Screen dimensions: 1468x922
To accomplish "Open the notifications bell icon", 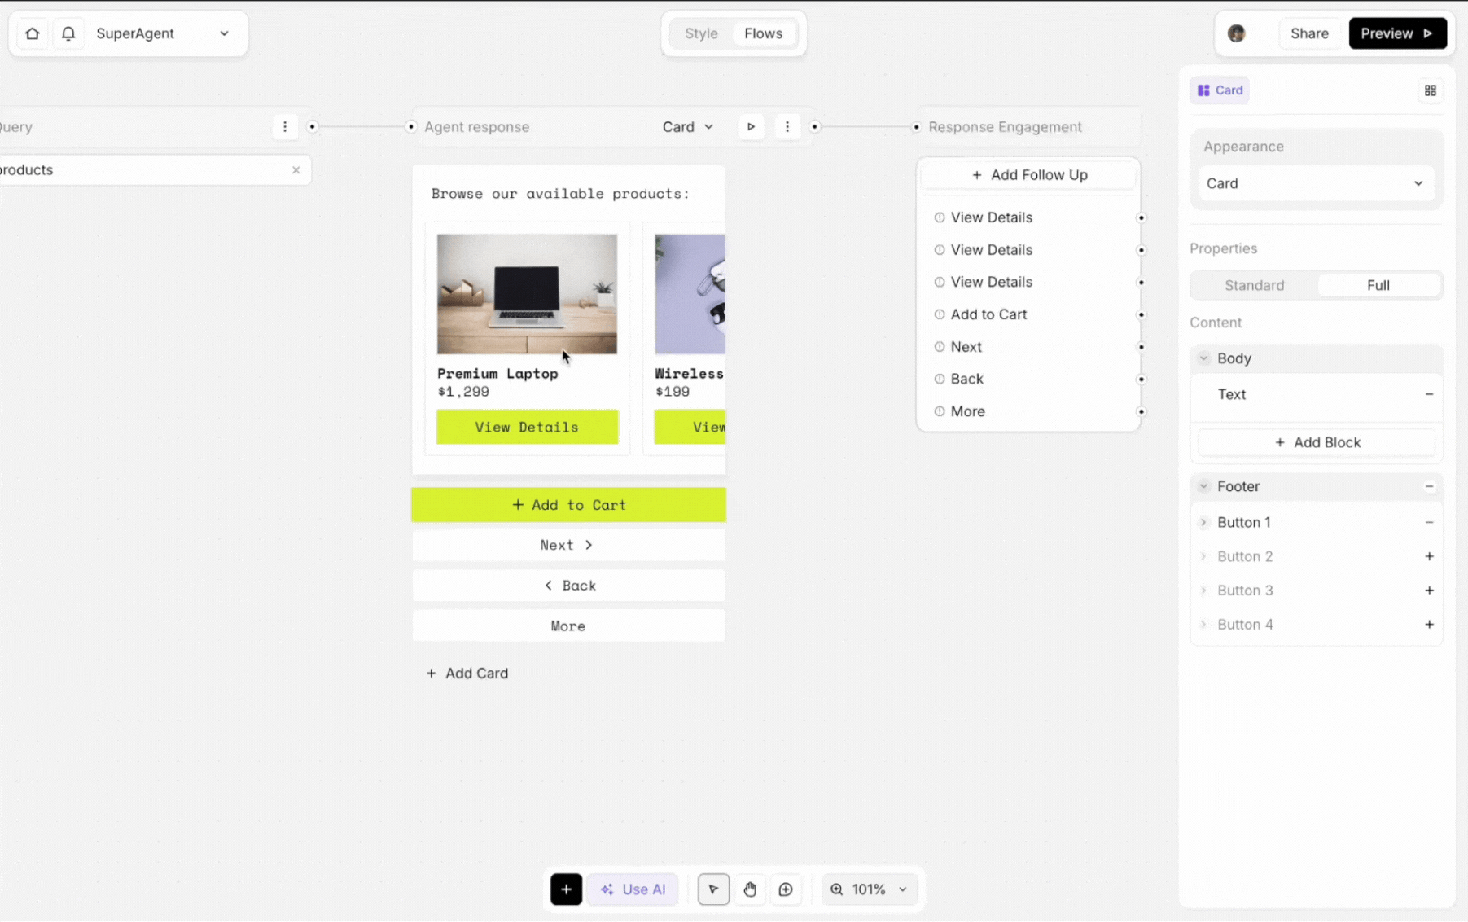I will click(x=68, y=33).
